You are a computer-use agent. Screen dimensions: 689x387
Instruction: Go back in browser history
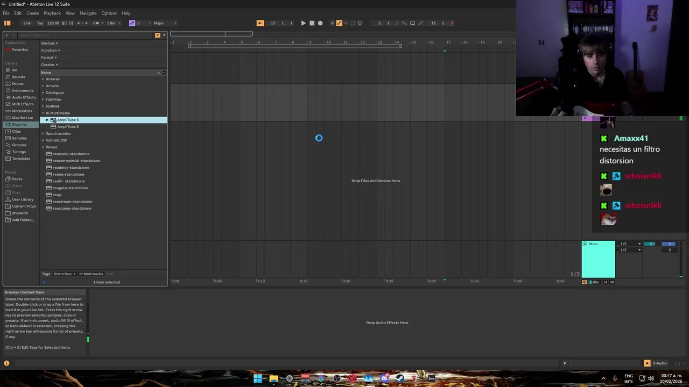tap(6, 35)
